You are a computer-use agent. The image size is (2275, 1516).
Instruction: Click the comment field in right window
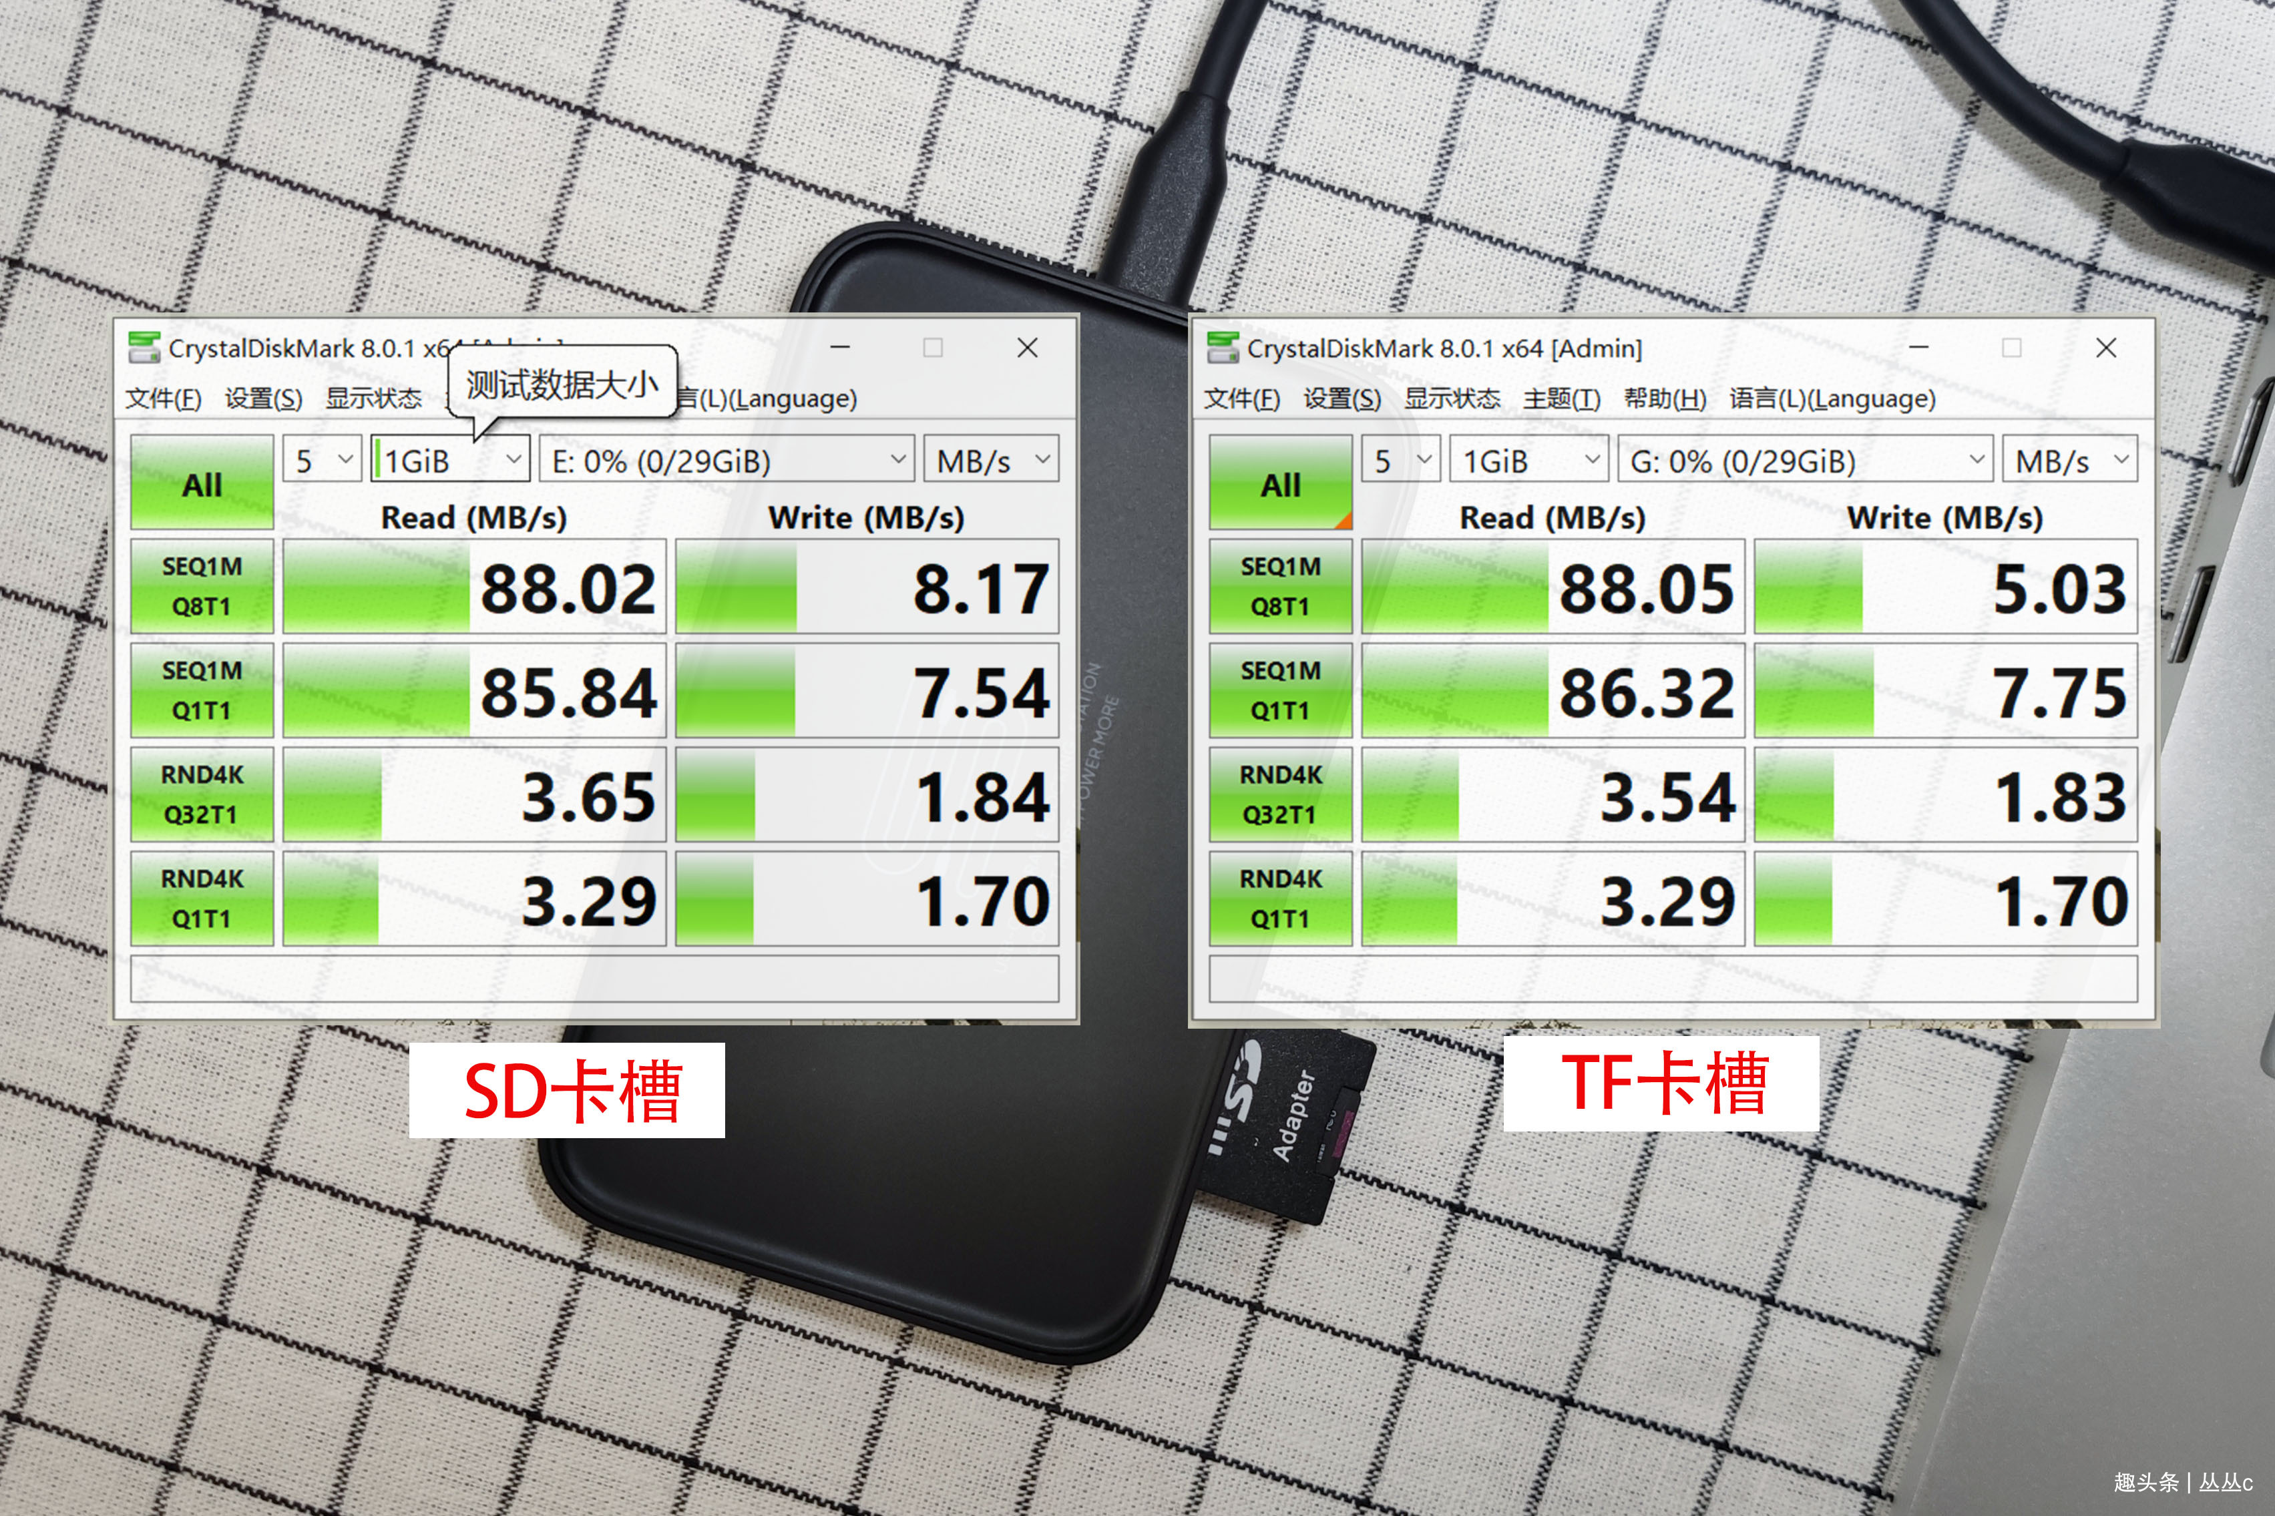[x=1673, y=979]
